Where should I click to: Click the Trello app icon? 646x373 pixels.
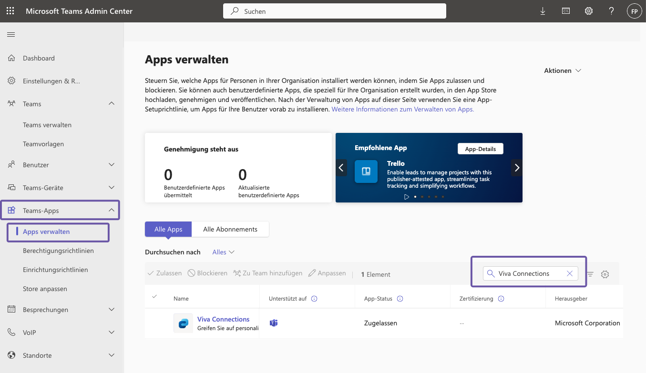pos(366,171)
